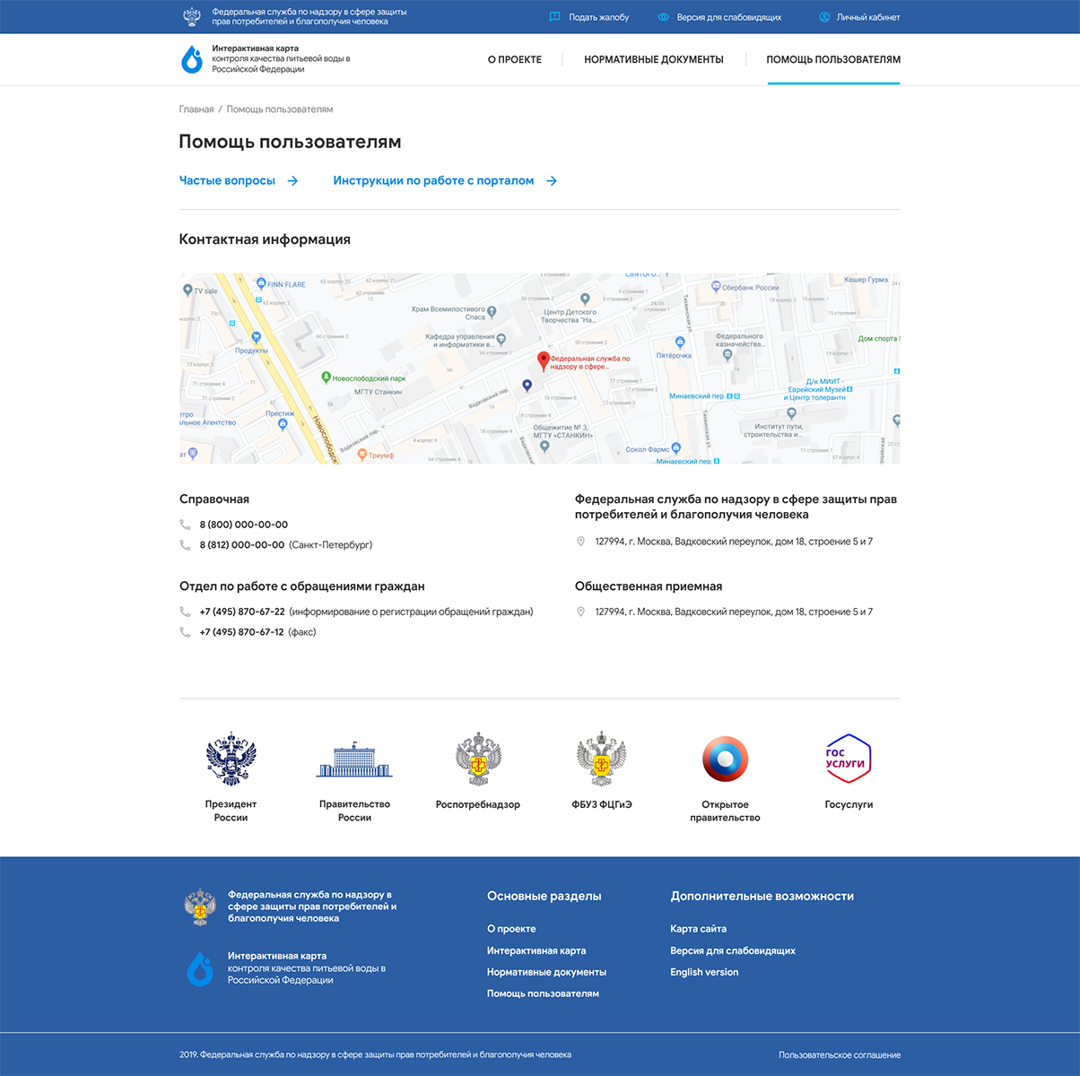Click the footer title Интерактивная карта контроля качества
The image size is (1080, 1076).
click(307, 968)
